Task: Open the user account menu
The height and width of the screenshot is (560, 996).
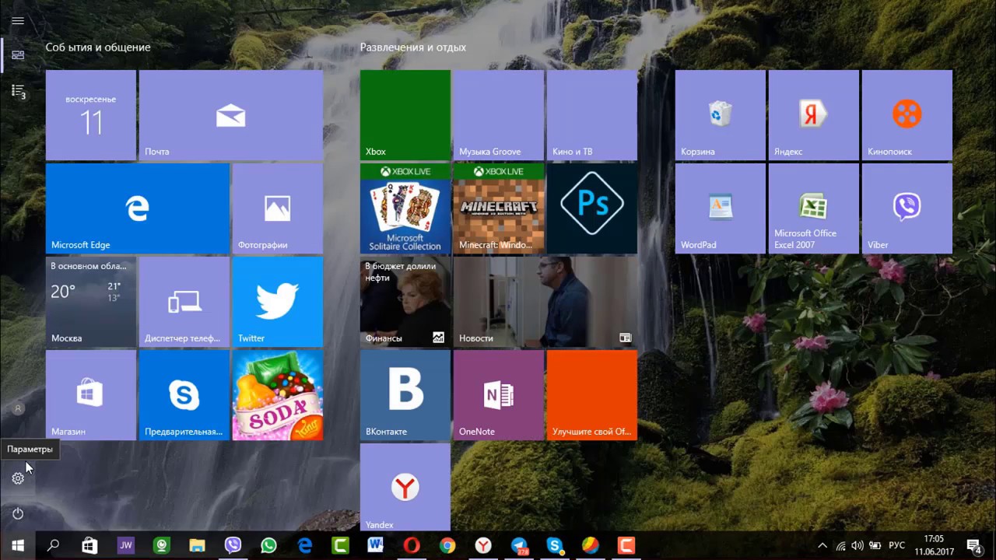Action: coord(18,408)
